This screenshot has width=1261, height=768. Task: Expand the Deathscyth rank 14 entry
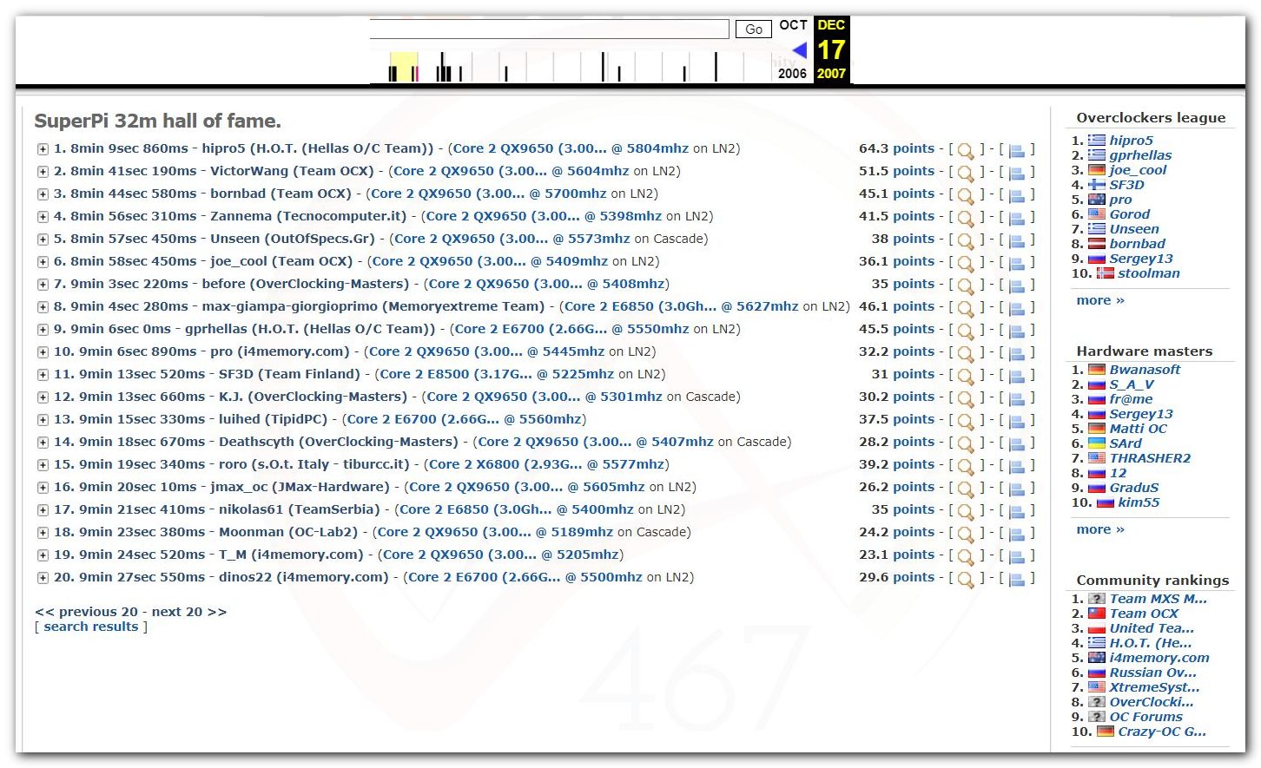tap(42, 443)
